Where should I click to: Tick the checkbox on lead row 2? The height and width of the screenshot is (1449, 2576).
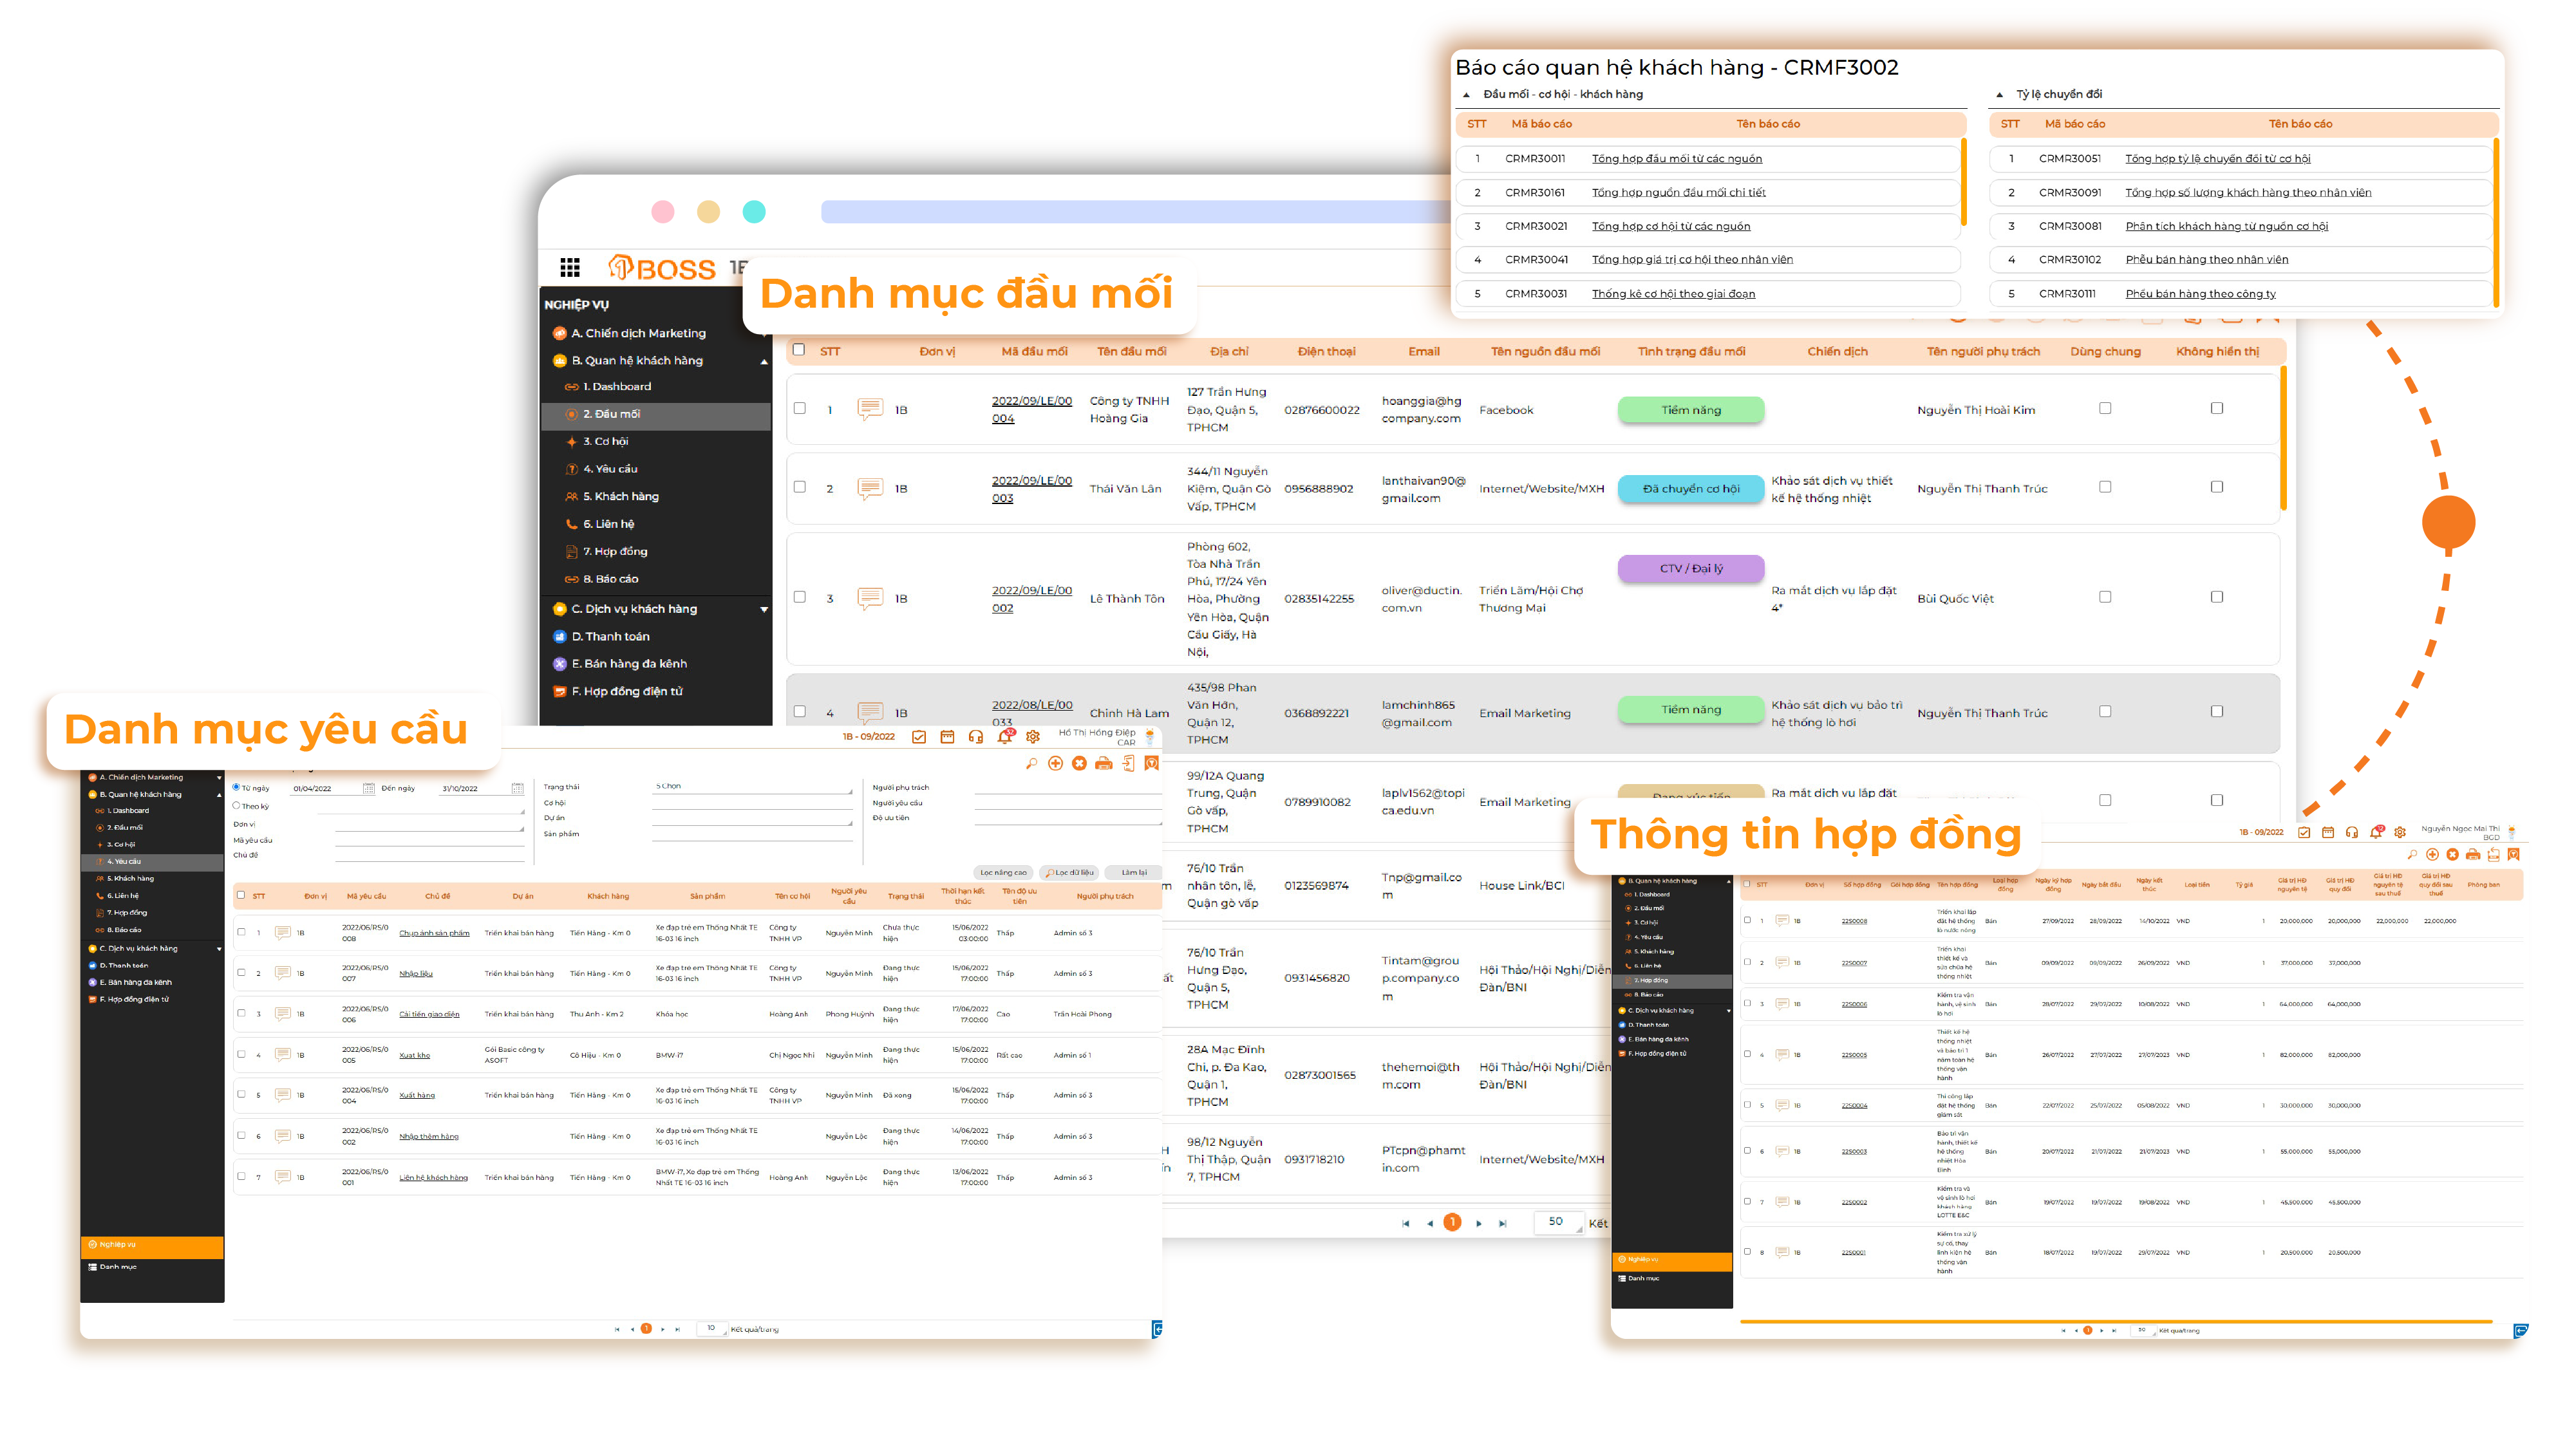(799, 488)
